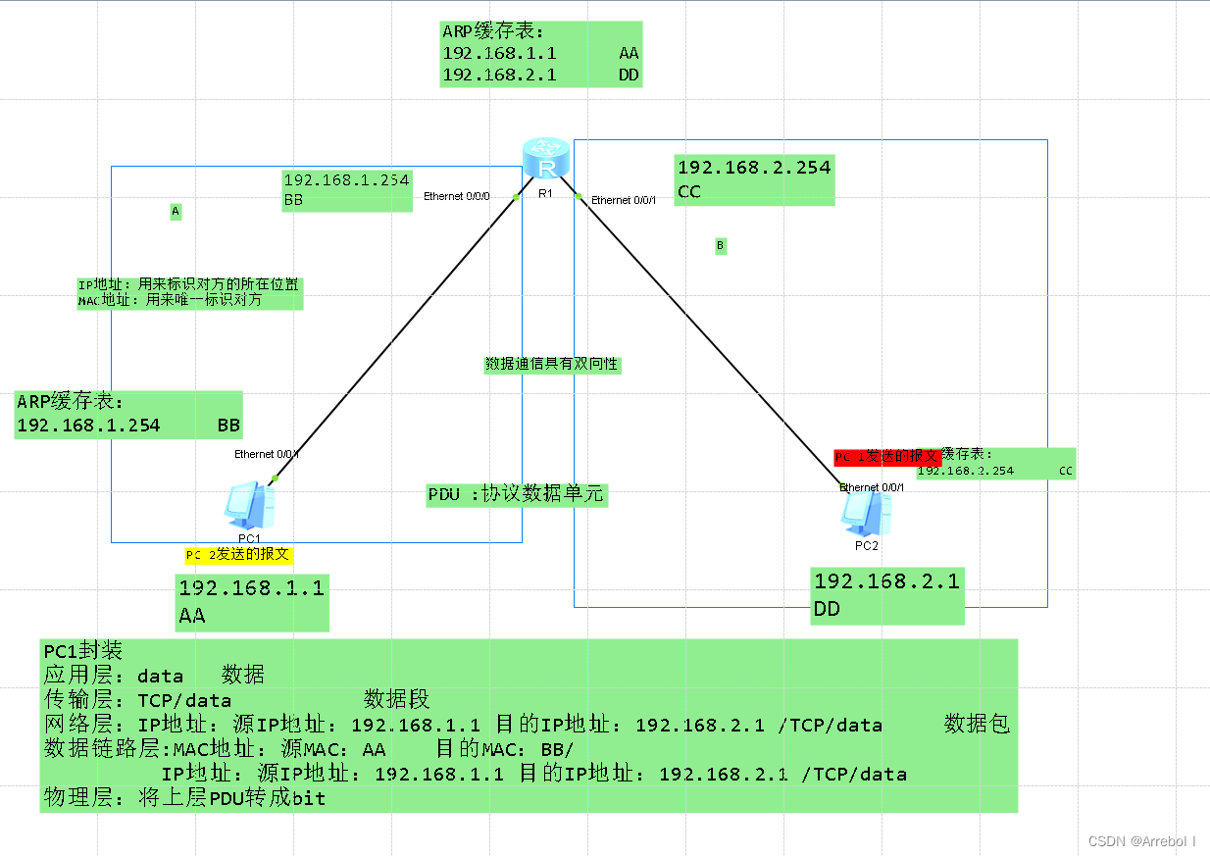Select the large green PC1封装 text block

click(527, 724)
